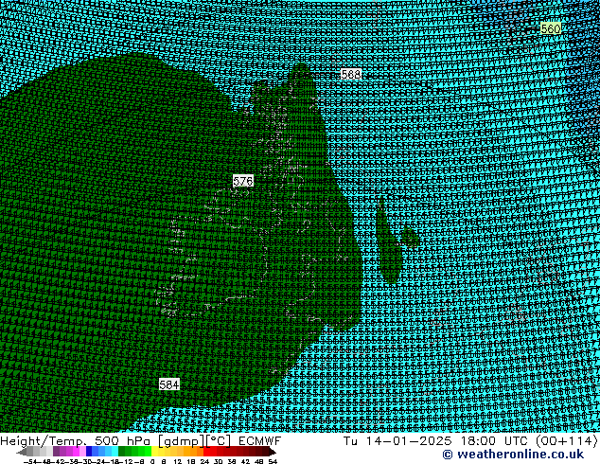Click the cyan -18 legend swatch
This screenshot has height=464, width=600.
pyautogui.click(x=115, y=452)
